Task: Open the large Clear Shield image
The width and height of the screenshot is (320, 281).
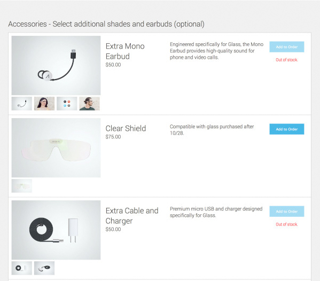Action: tap(56, 147)
